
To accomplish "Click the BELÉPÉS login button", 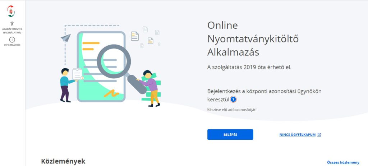I will tap(230, 134).
